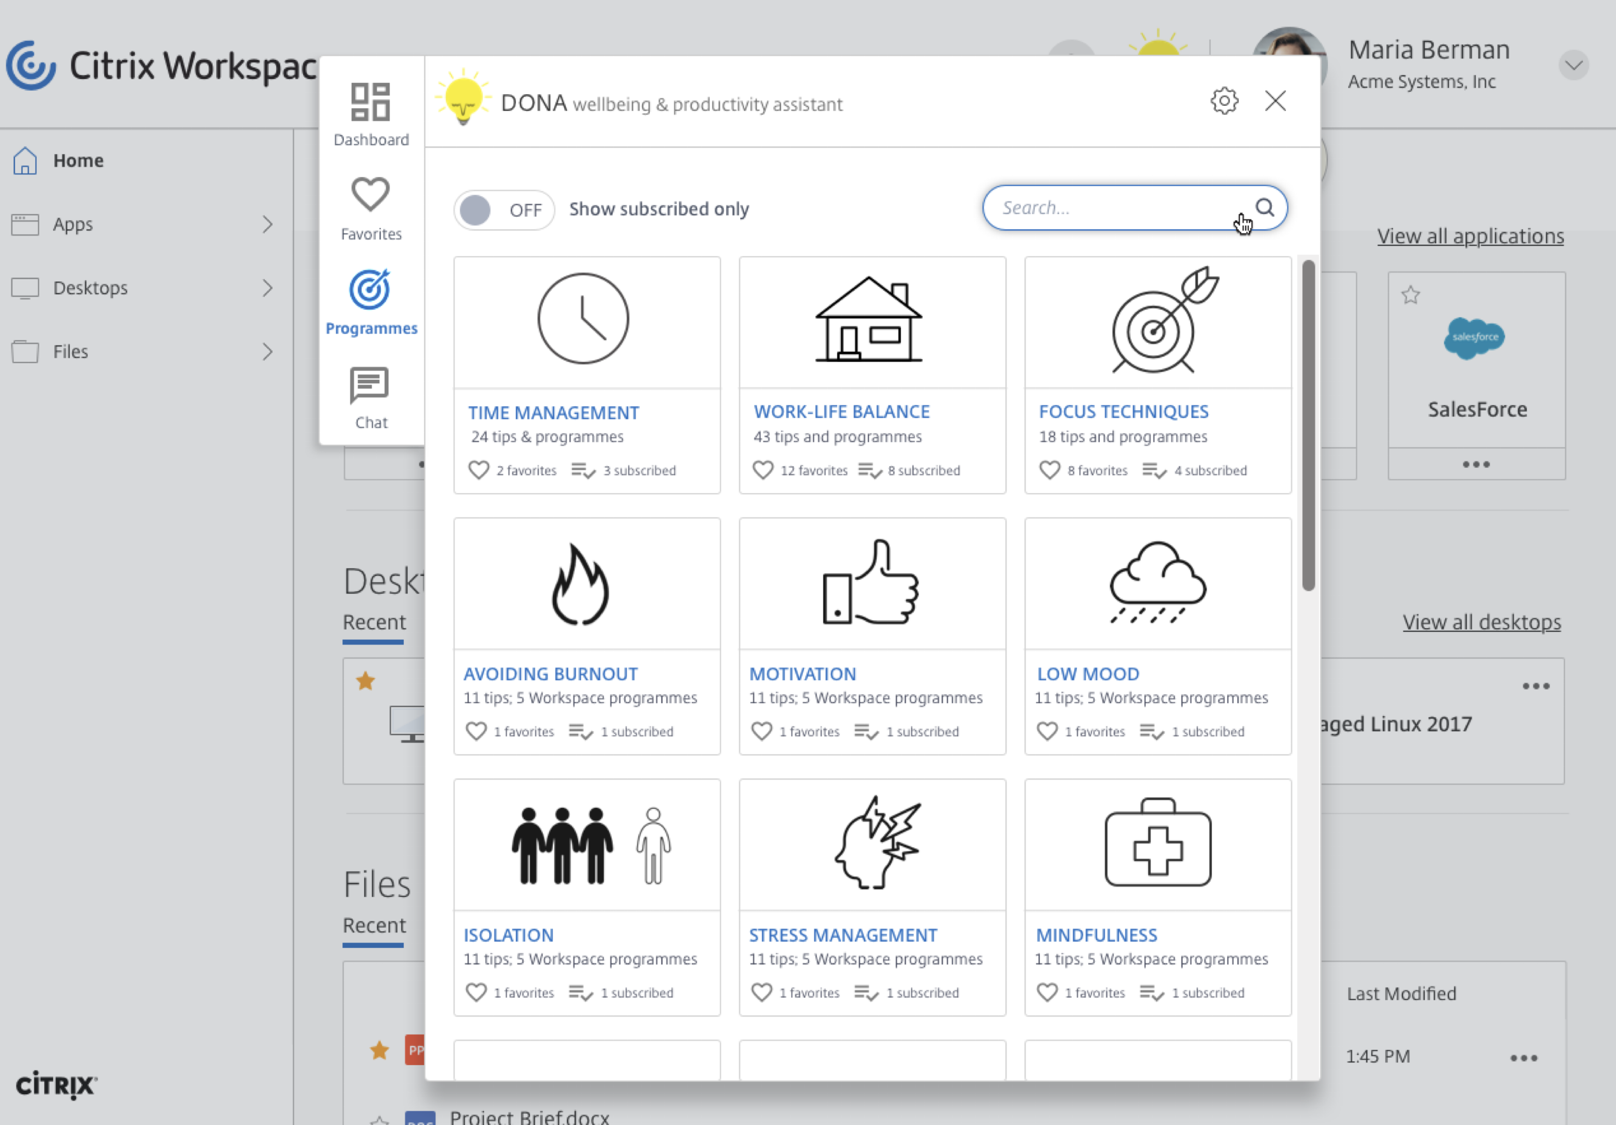Click Mindfulness subscribed list icon
This screenshot has width=1616, height=1125.
tap(1152, 993)
